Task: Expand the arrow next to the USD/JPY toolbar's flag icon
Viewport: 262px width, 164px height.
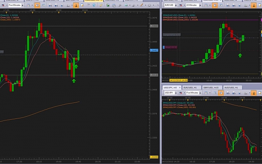Action: coord(184,93)
